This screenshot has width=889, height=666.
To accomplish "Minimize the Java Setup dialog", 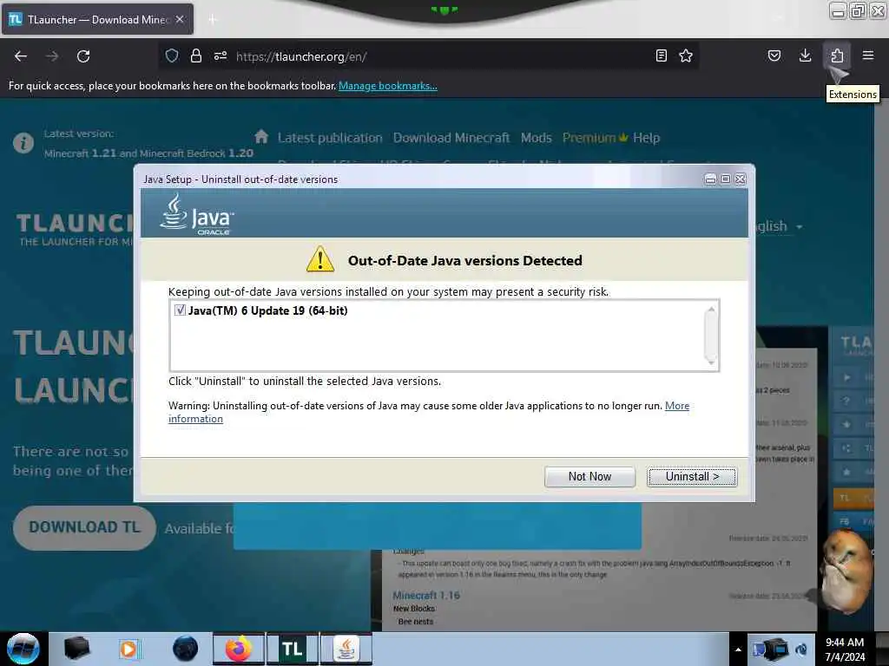I will (710, 179).
